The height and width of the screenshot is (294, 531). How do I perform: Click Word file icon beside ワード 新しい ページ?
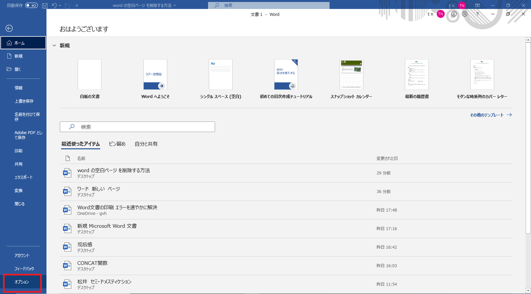[67, 192]
